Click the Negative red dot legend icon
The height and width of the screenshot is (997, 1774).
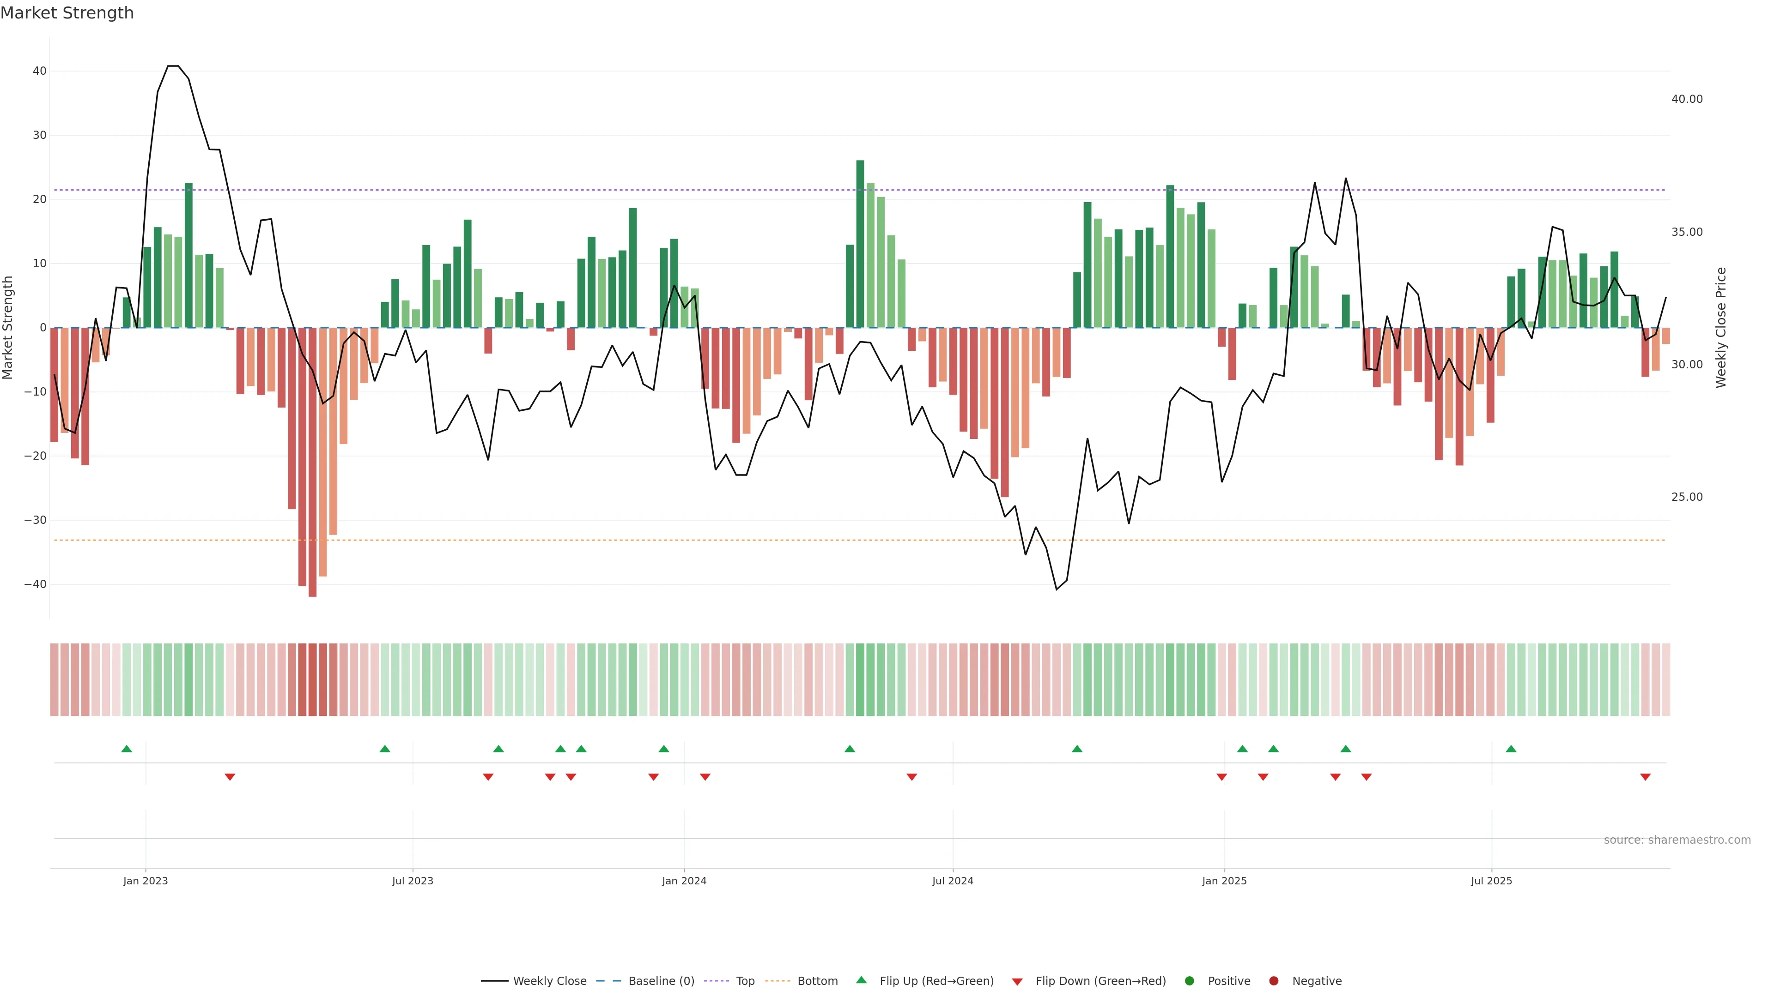(x=1273, y=981)
